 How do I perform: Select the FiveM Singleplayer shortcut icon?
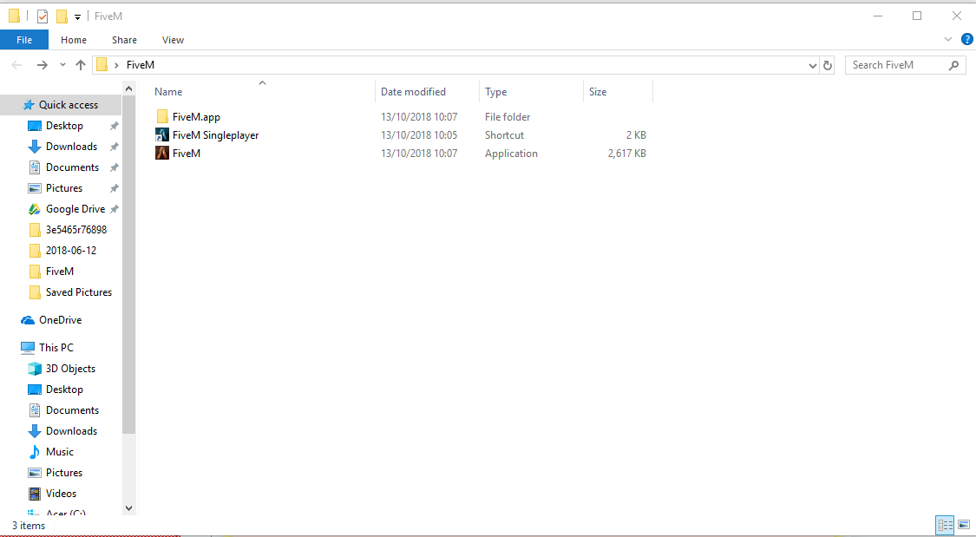(x=162, y=135)
